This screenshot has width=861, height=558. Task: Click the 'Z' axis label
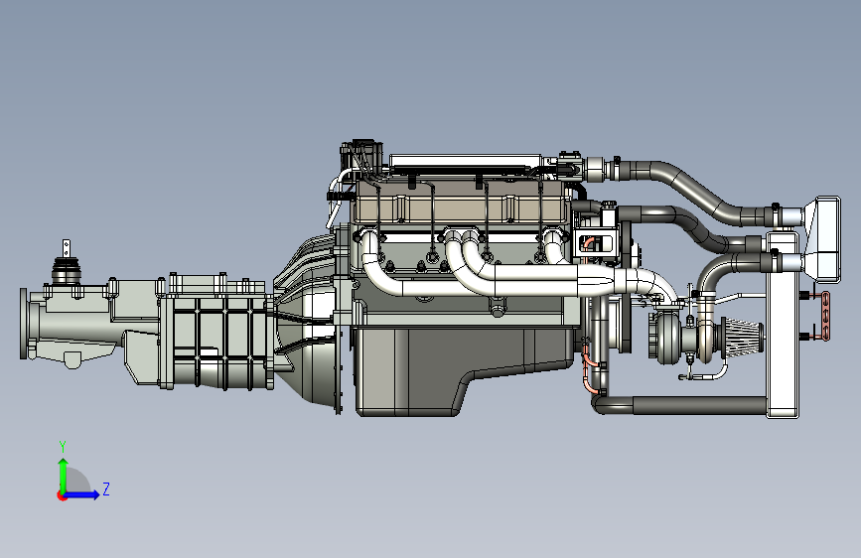point(106,488)
